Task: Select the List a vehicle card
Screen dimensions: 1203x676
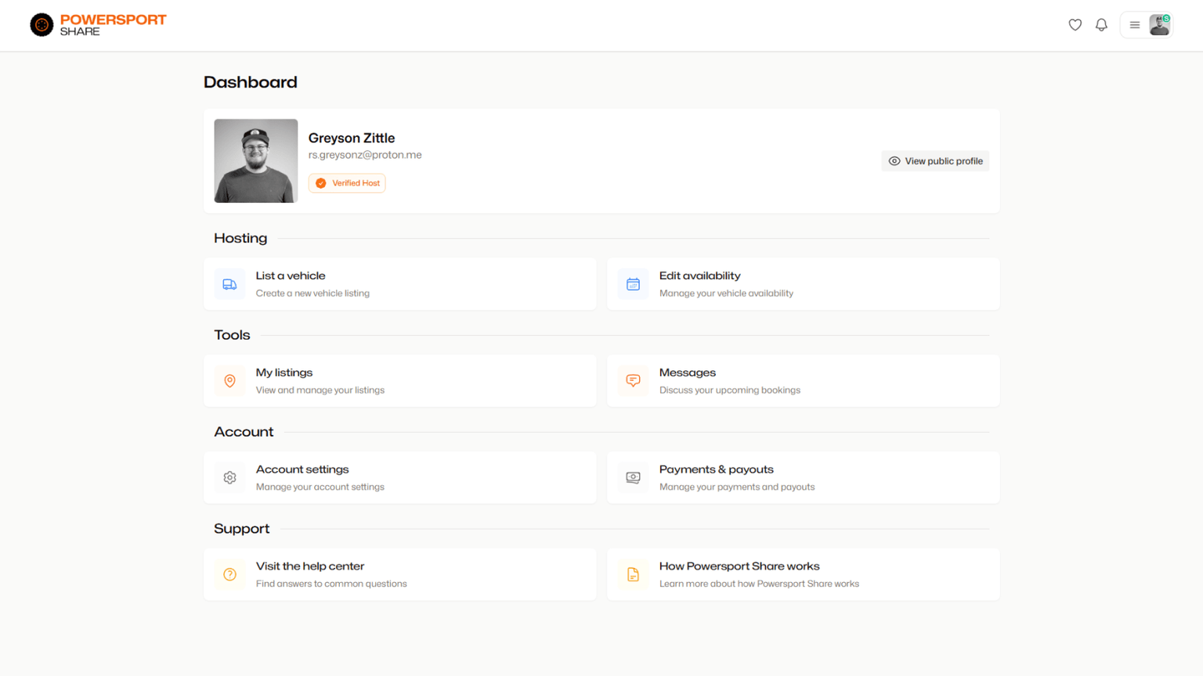Action: tap(400, 284)
